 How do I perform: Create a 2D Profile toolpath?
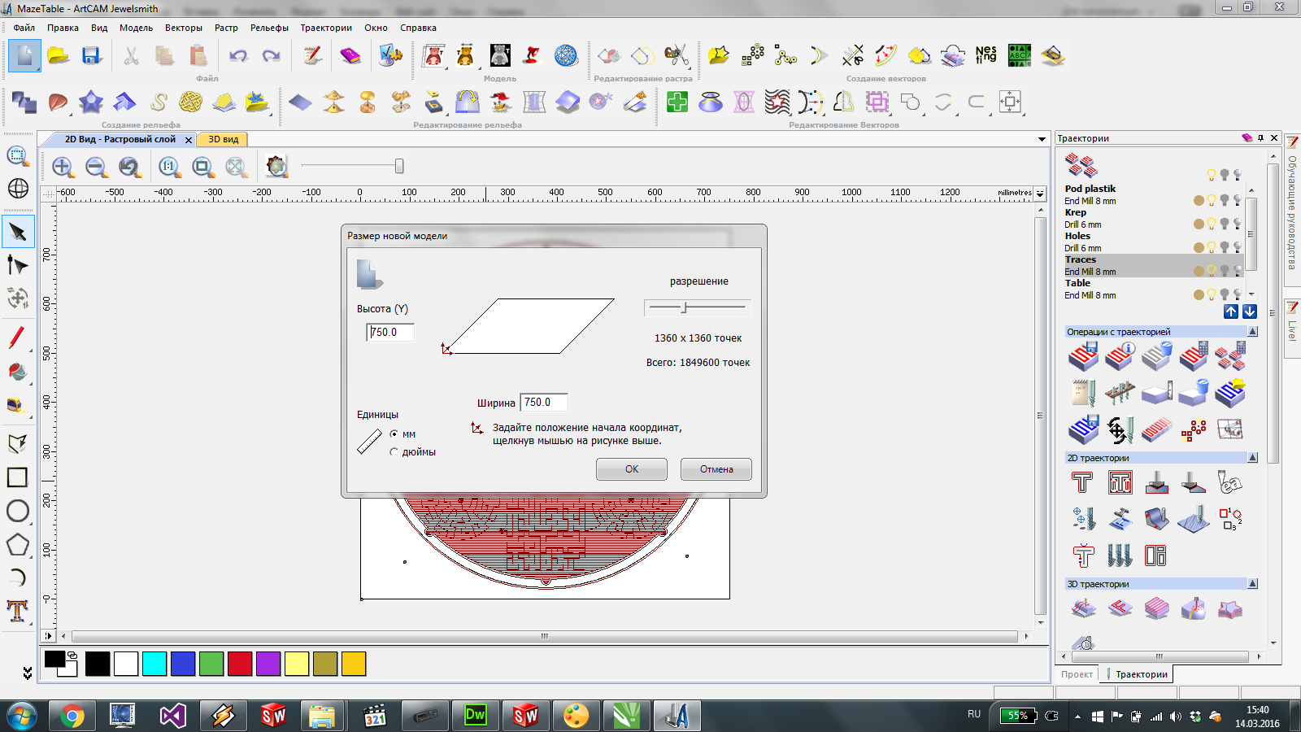[x=1082, y=483]
